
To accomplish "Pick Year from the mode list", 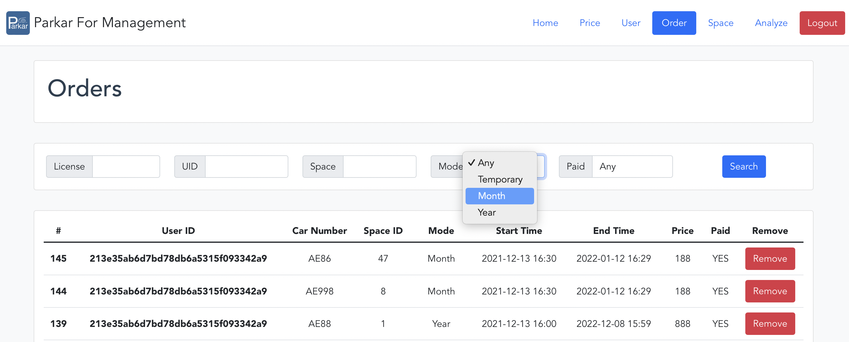I will pos(487,213).
